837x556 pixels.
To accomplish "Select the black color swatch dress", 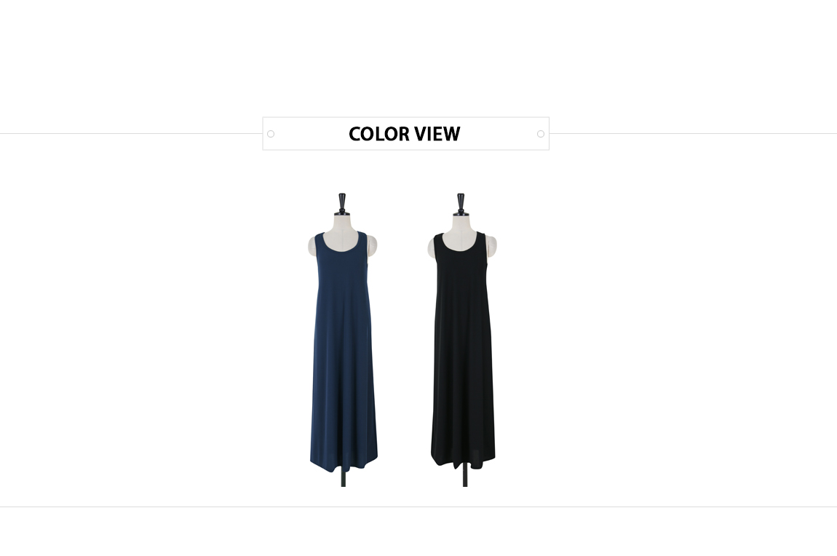I will [x=462, y=341].
